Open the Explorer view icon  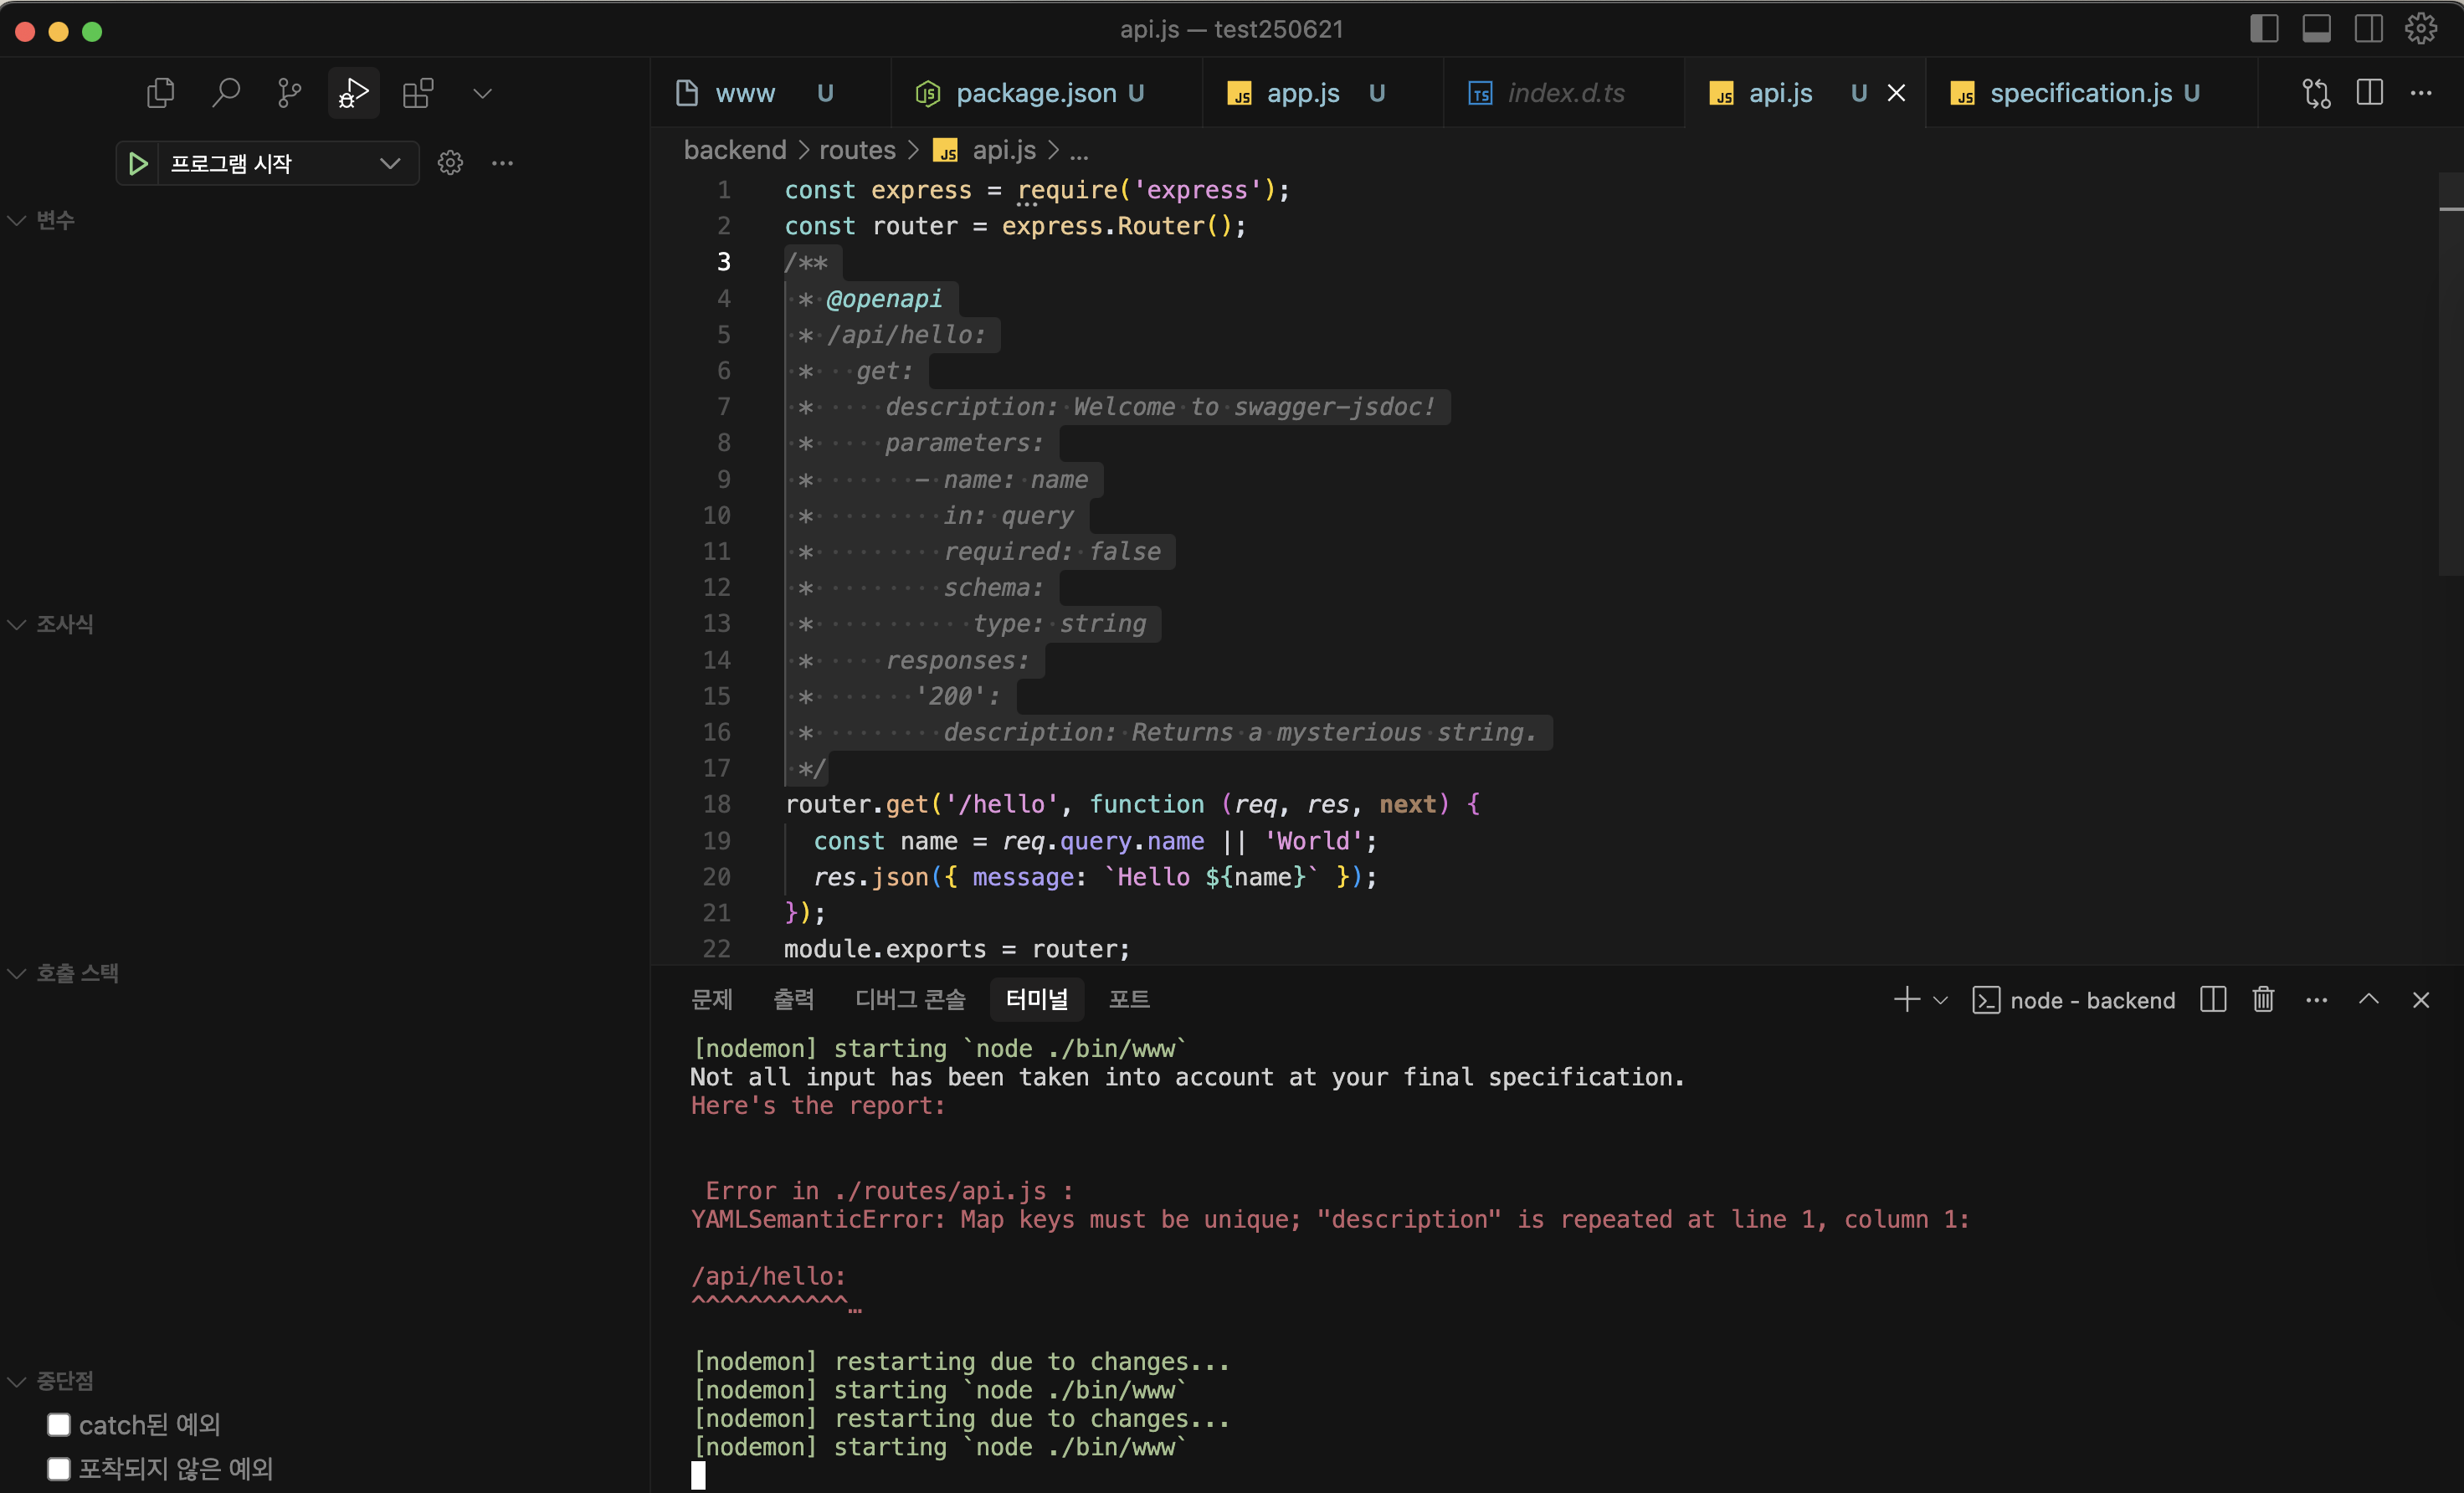click(160, 93)
